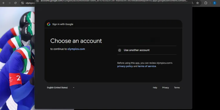
Task: Reload the page with the refresh icon
Action: (16, 3)
